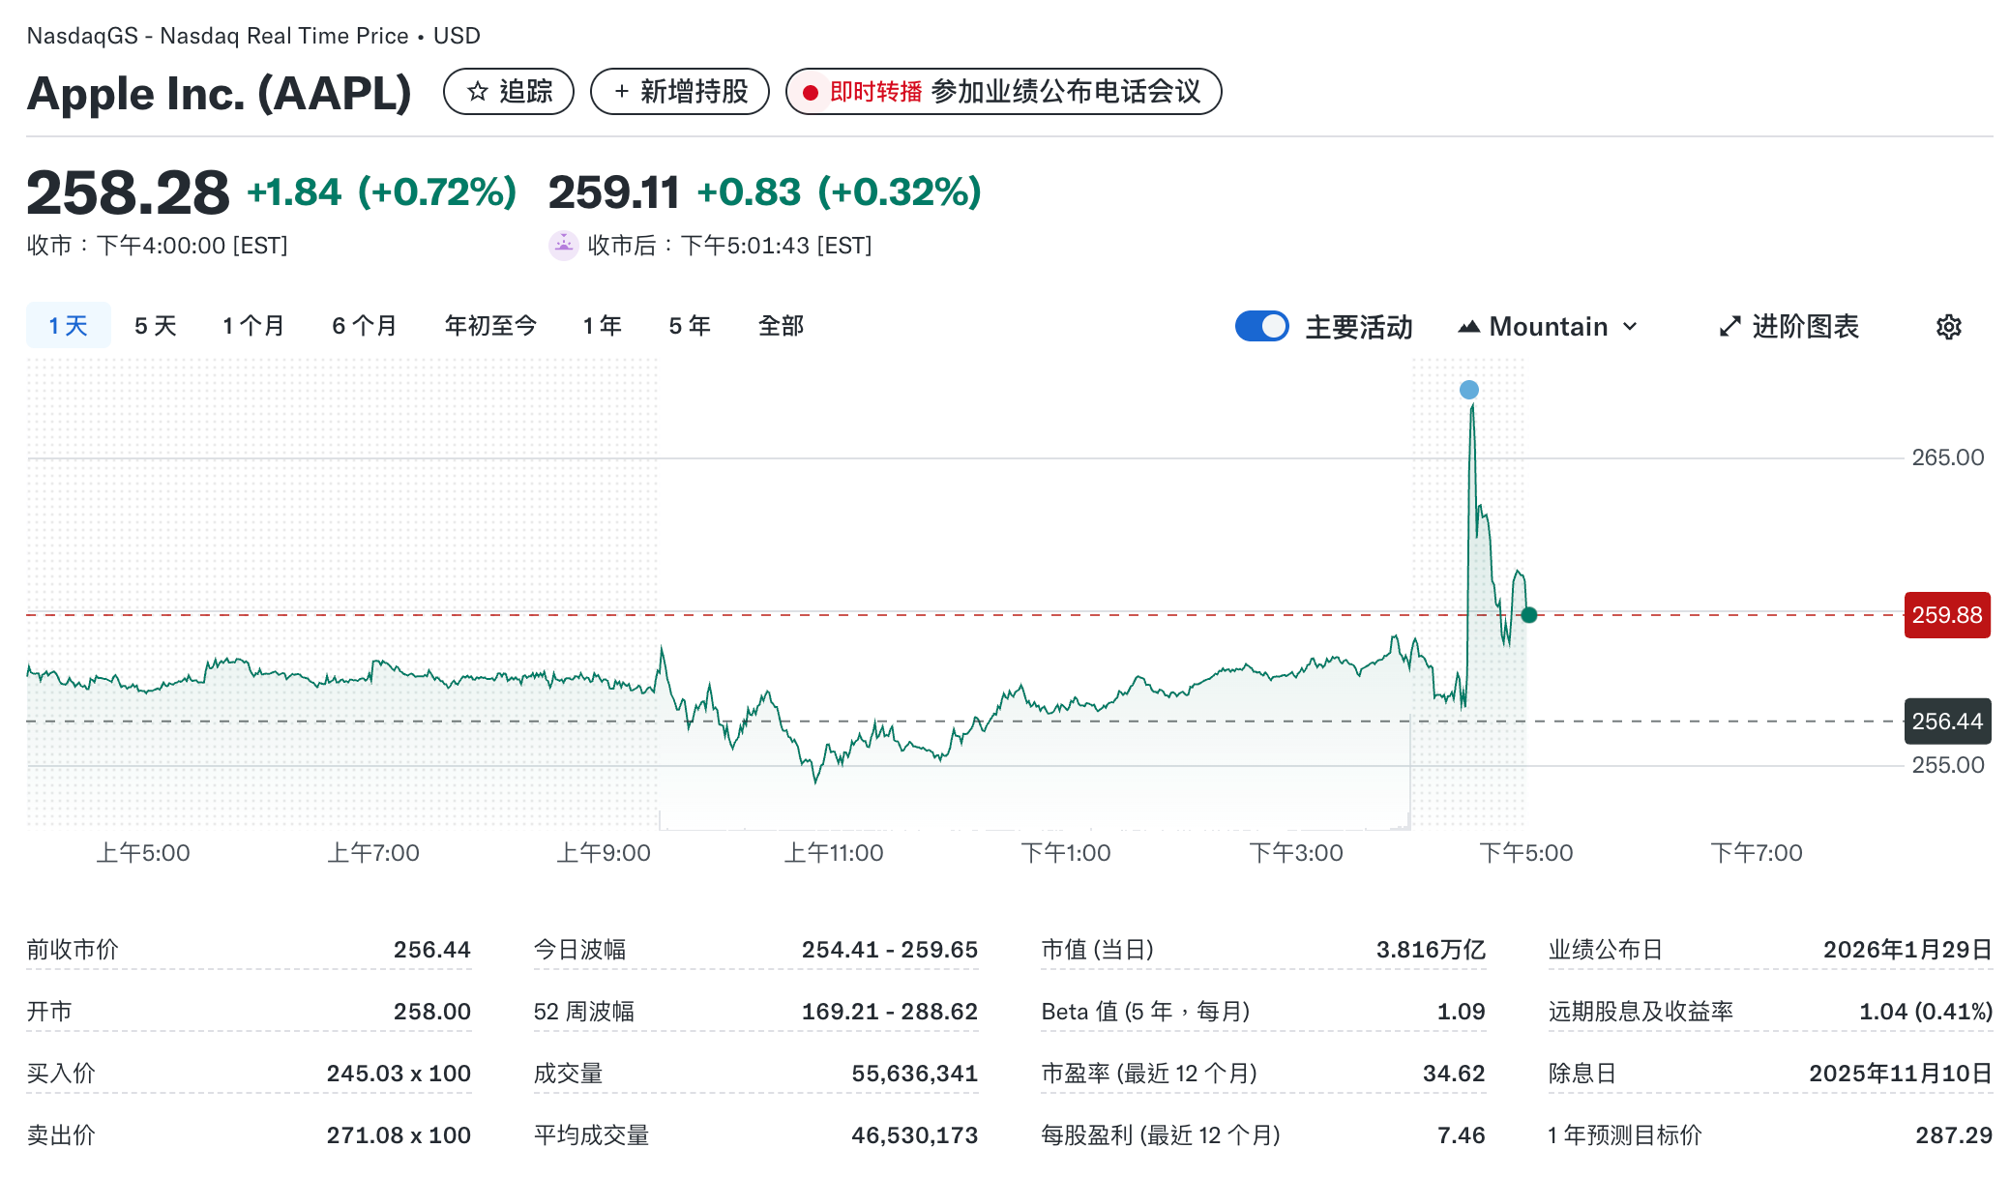Click the plus icon on 新增持股
The width and height of the screenshot is (2010, 1178).
click(620, 92)
